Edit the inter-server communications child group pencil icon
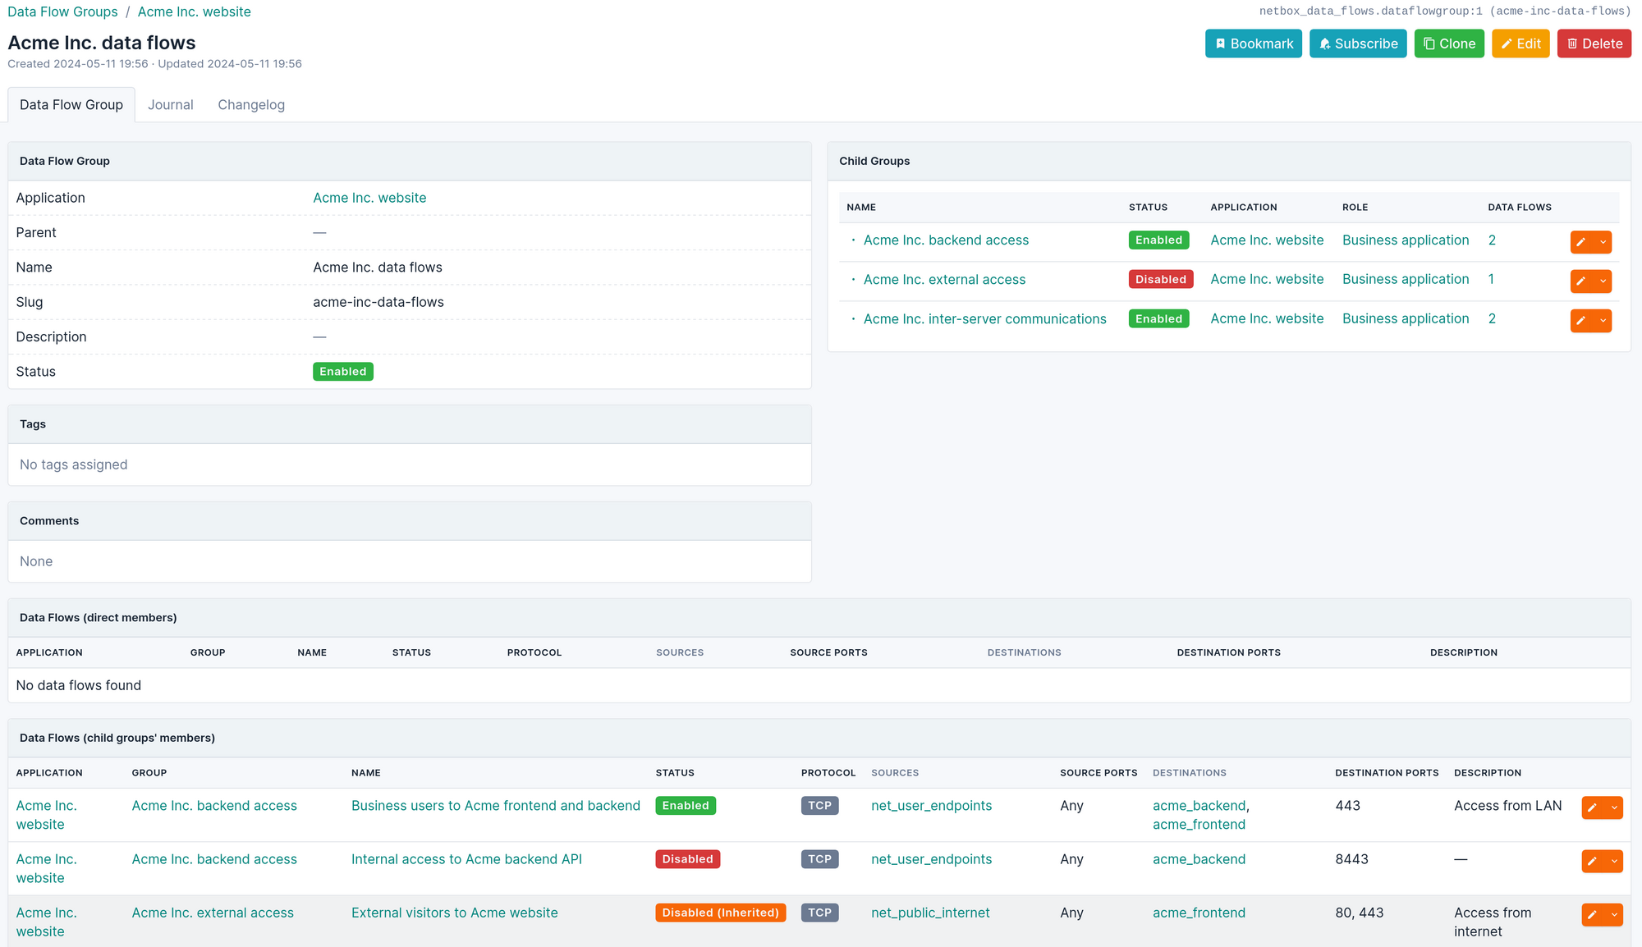1642x947 pixels. (x=1581, y=321)
